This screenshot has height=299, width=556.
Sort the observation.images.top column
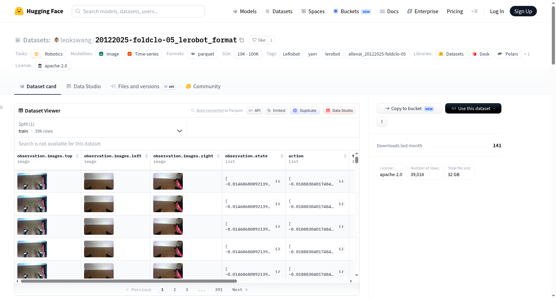point(77,156)
